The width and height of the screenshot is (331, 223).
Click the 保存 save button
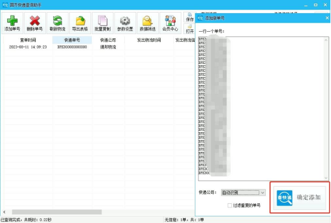(189, 17)
